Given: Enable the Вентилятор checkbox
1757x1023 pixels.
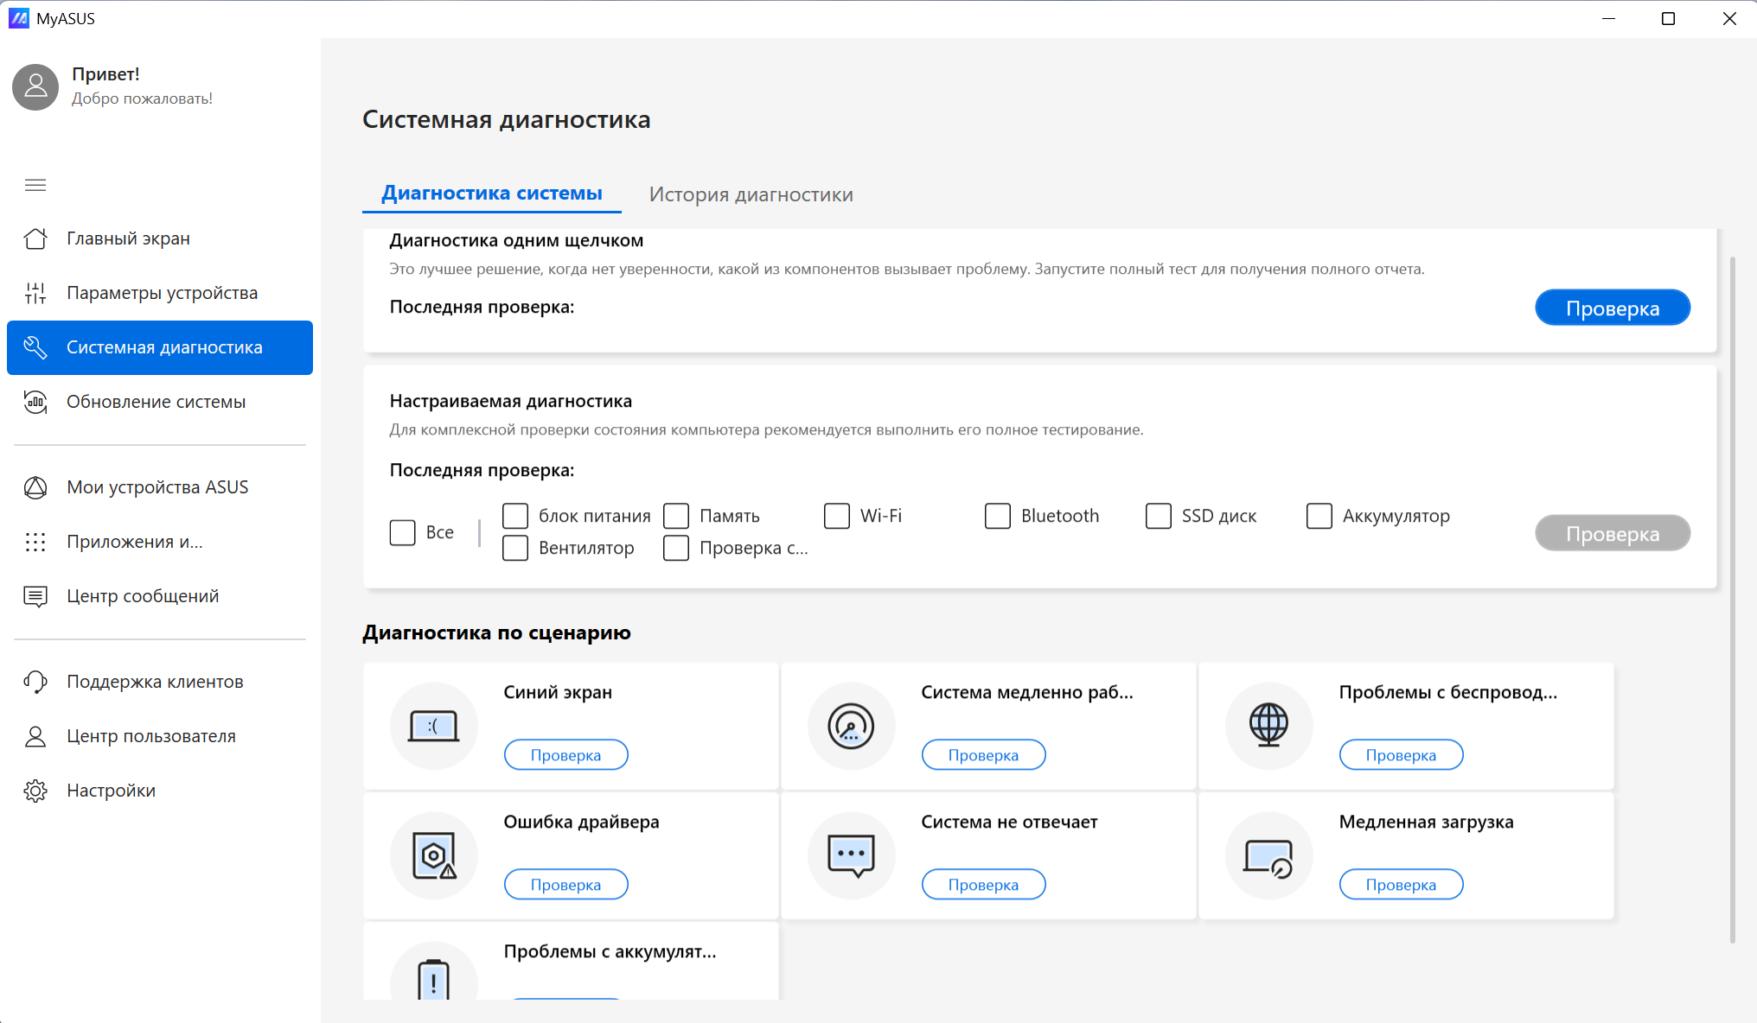Looking at the screenshot, I should click(515, 548).
